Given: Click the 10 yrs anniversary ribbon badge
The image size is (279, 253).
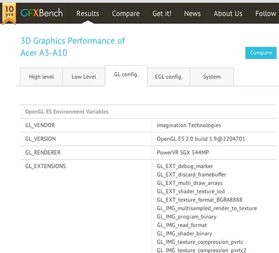Looking at the screenshot, I should (9, 14).
